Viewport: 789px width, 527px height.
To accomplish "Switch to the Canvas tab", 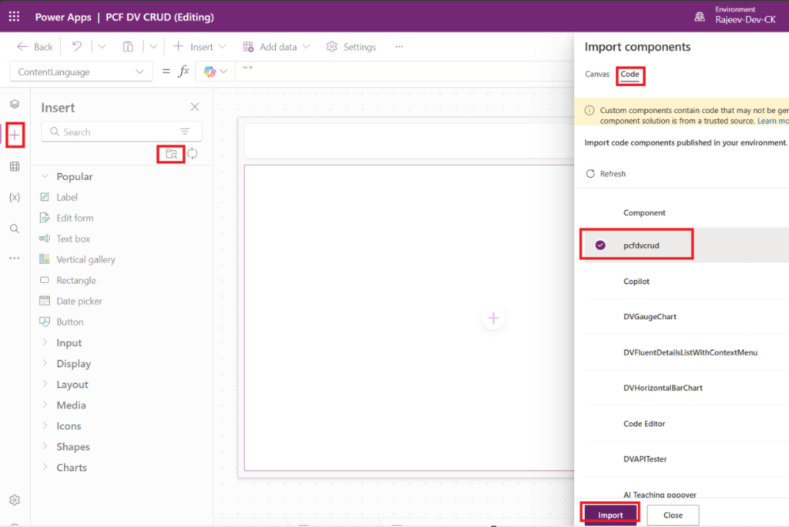I will point(596,75).
